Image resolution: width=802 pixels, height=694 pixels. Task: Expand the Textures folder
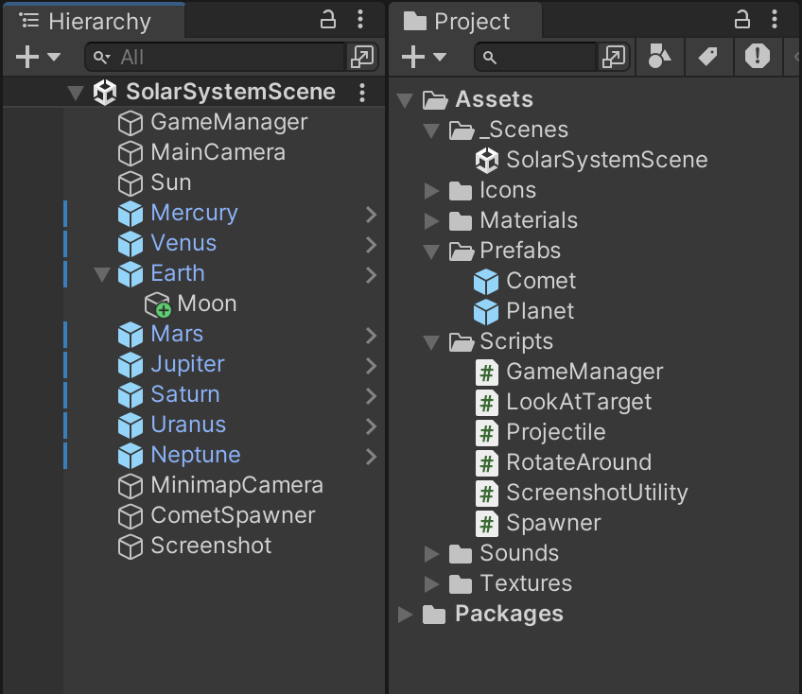432,583
